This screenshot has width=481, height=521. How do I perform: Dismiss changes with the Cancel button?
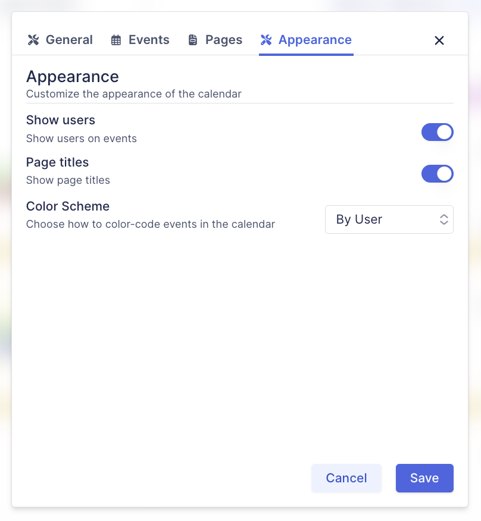[346, 478]
